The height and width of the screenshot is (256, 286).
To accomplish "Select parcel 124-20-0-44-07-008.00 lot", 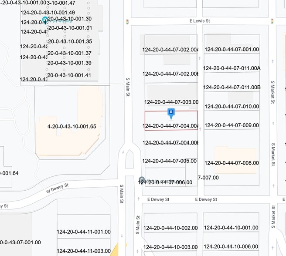I will tap(232, 163).
